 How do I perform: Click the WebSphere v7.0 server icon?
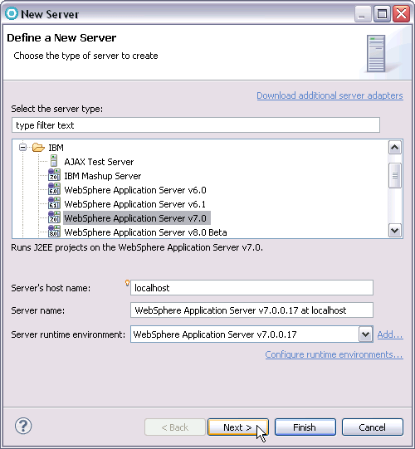(54, 217)
